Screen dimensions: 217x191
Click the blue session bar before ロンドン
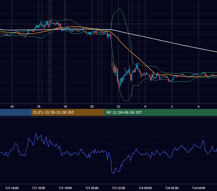coord(16,112)
